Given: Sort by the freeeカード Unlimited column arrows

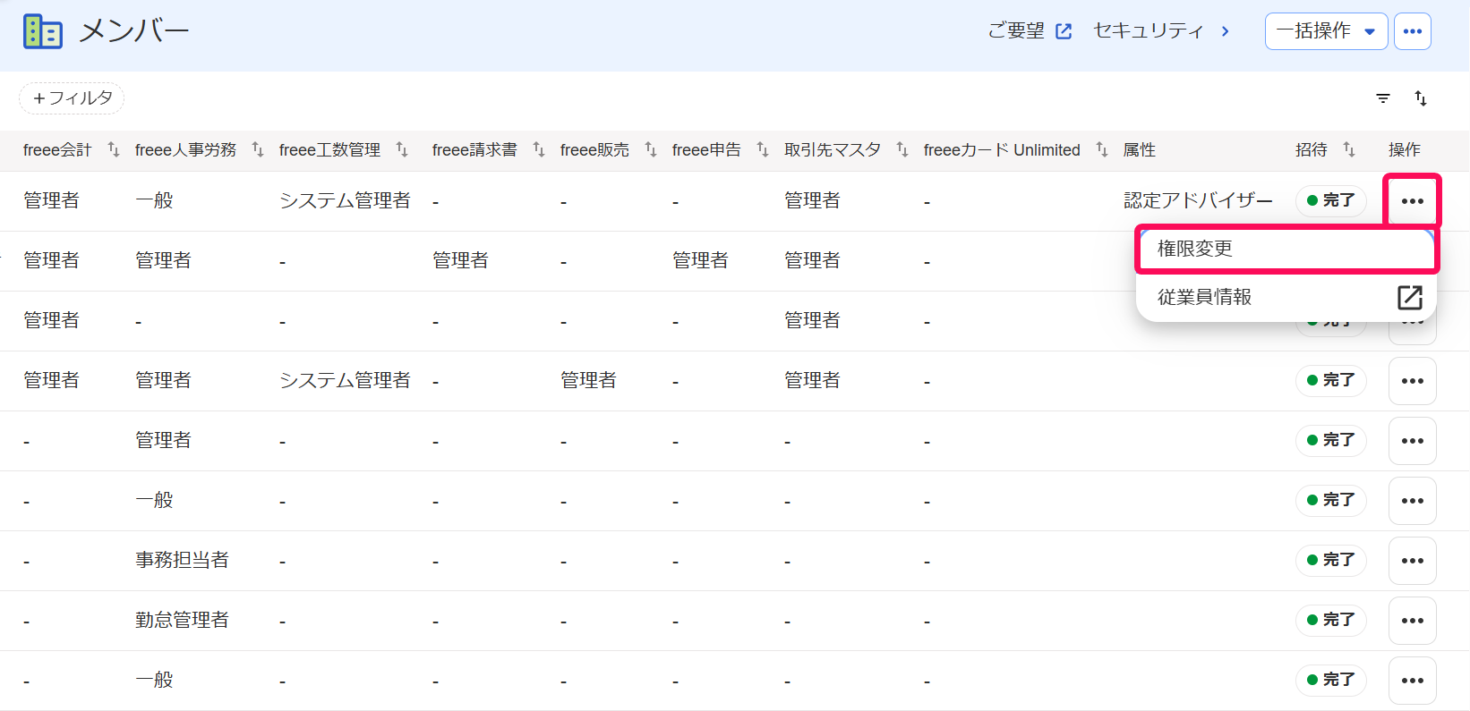Looking at the screenshot, I should 1102,149.
